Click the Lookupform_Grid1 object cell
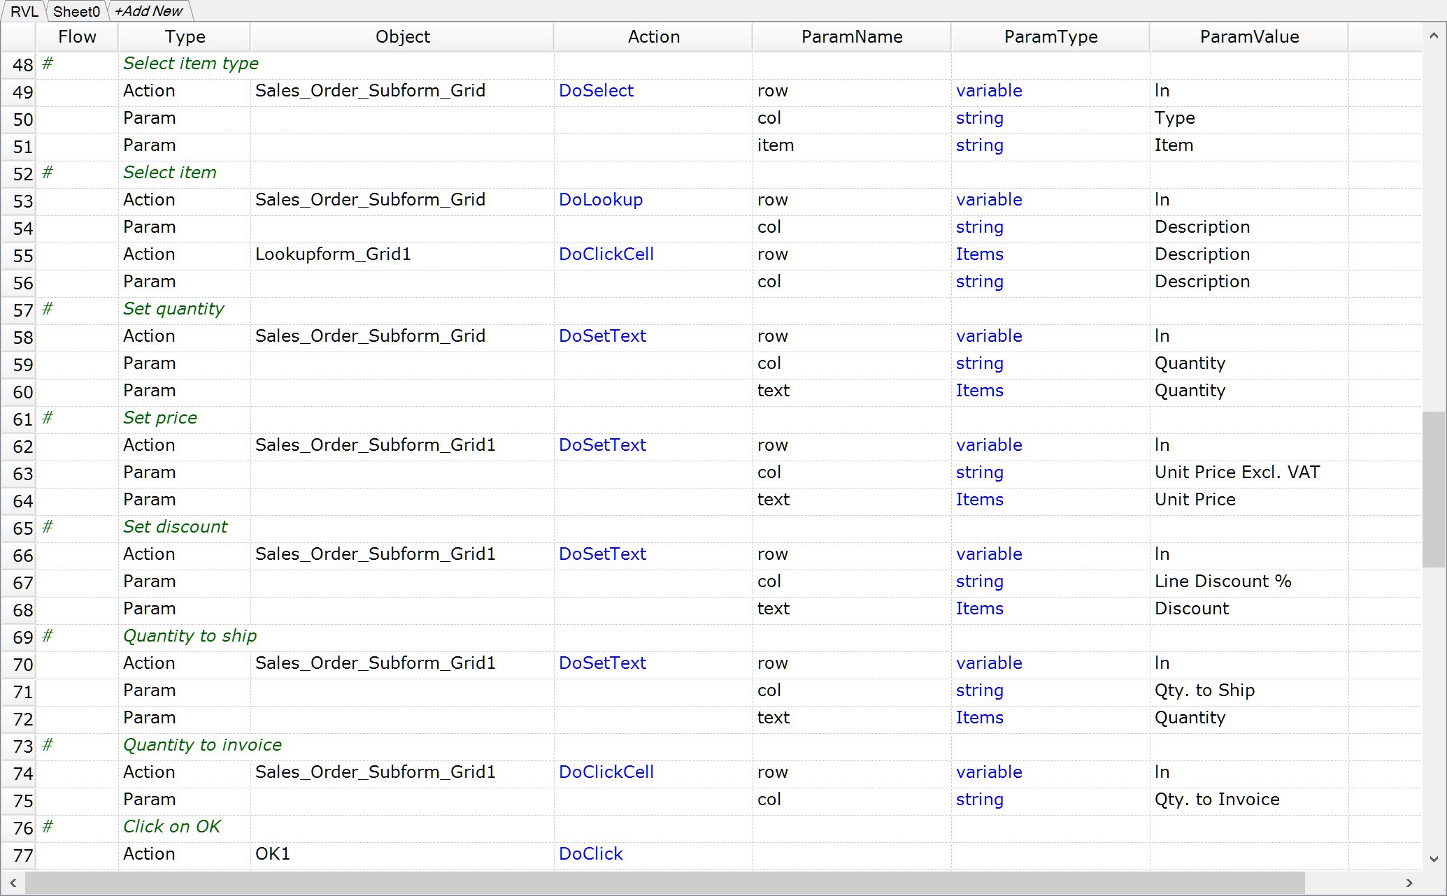The image size is (1447, 896). tap(333, 254)
